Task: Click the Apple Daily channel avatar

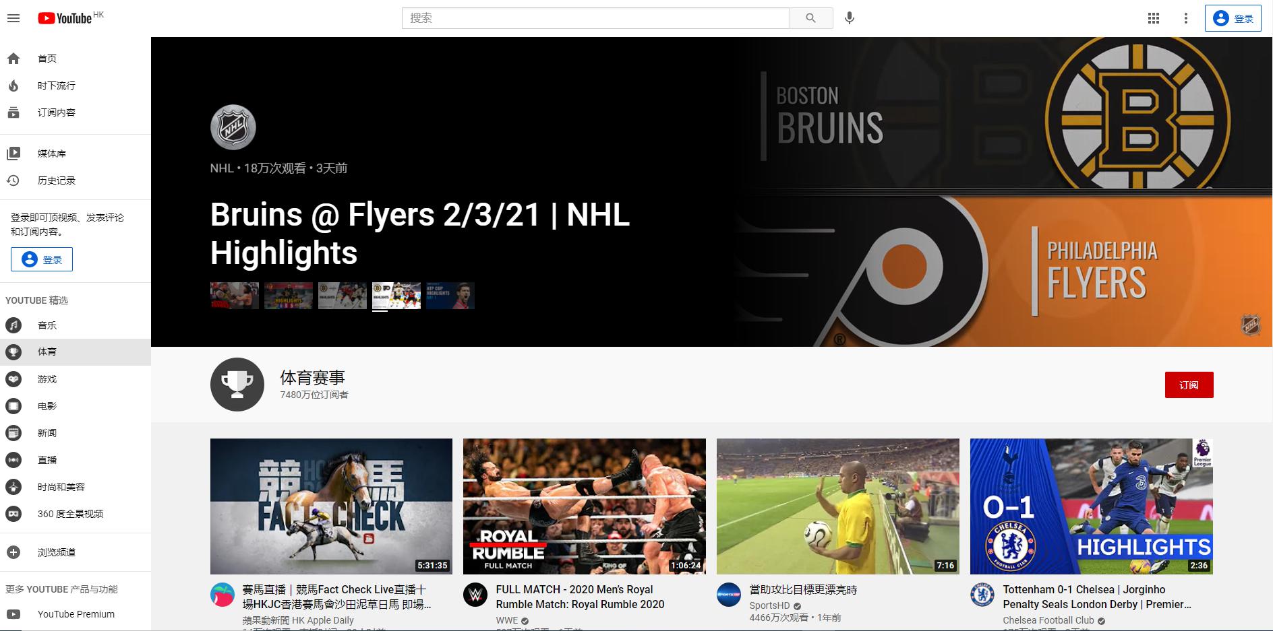Action: click(223, 595)
